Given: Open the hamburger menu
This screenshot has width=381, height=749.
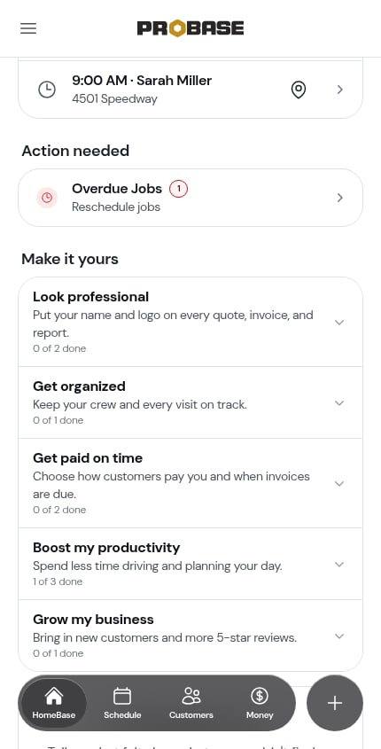Looking at the screenshot, I should 28,28.
